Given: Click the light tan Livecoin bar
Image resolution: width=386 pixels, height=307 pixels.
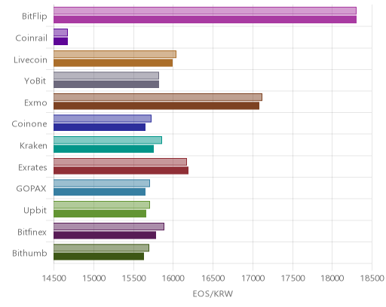Looking at the screenshot, I should click(115, 54).
